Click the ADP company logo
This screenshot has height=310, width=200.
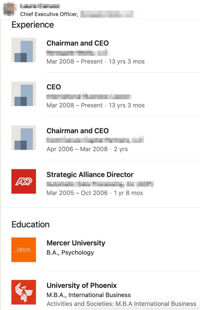tap(24, 181)
